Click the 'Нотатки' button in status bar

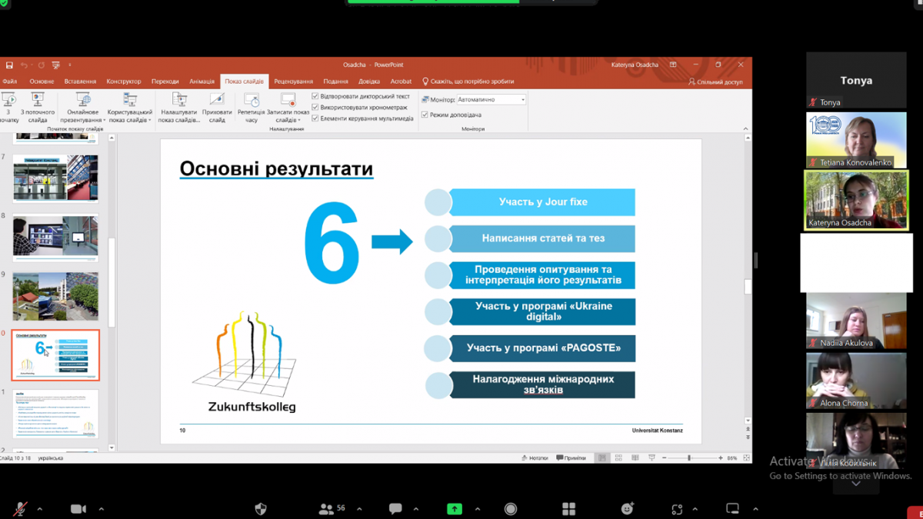pos(535,458)
